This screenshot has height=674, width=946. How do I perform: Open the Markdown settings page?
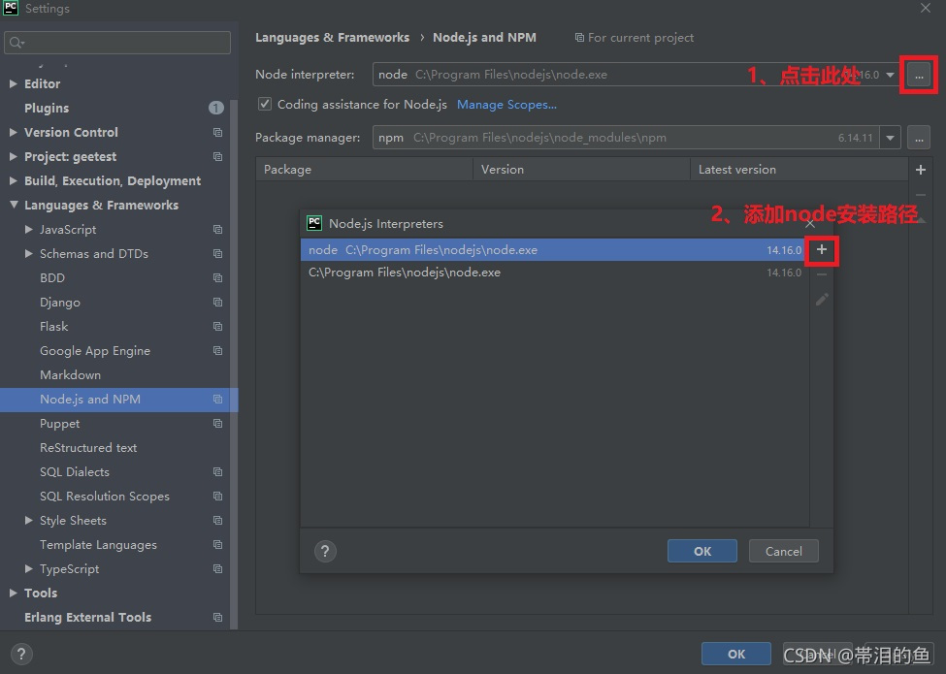pyautogui.click(x=70, y=375)
